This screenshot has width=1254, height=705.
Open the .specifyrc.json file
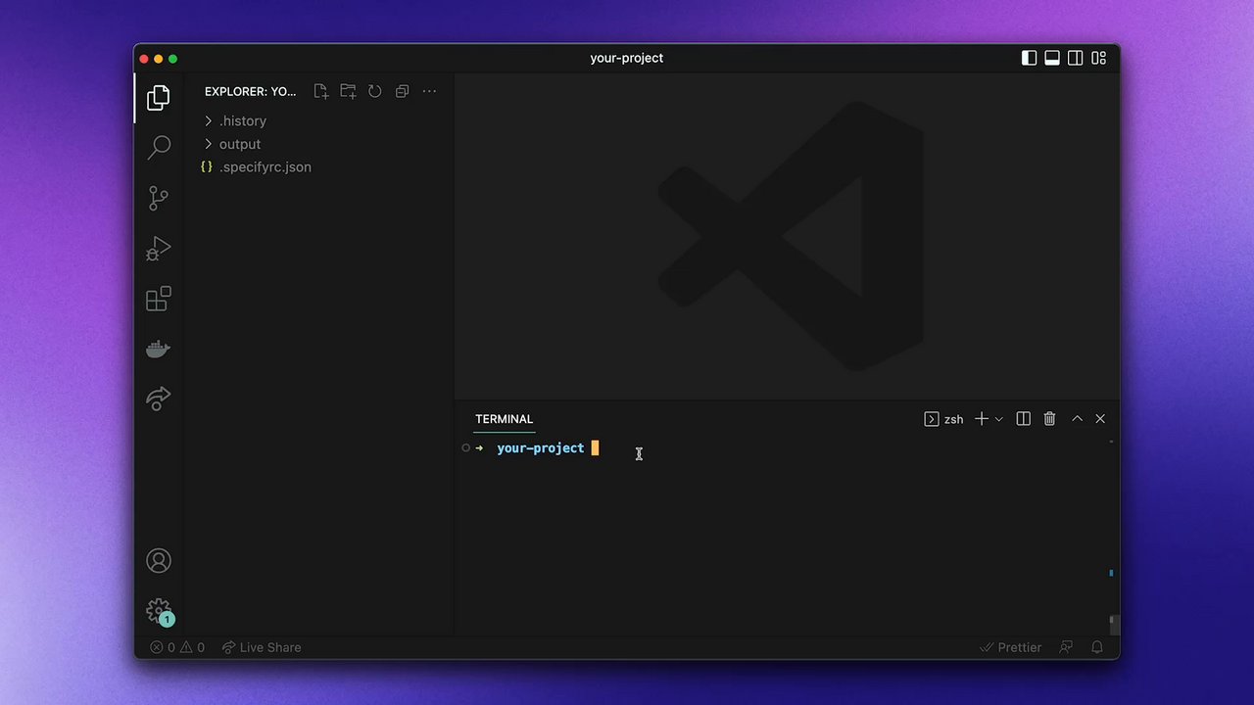[318, 166]
